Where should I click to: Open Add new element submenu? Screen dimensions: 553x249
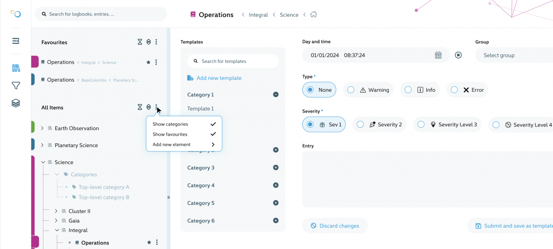tap(184, 144)
